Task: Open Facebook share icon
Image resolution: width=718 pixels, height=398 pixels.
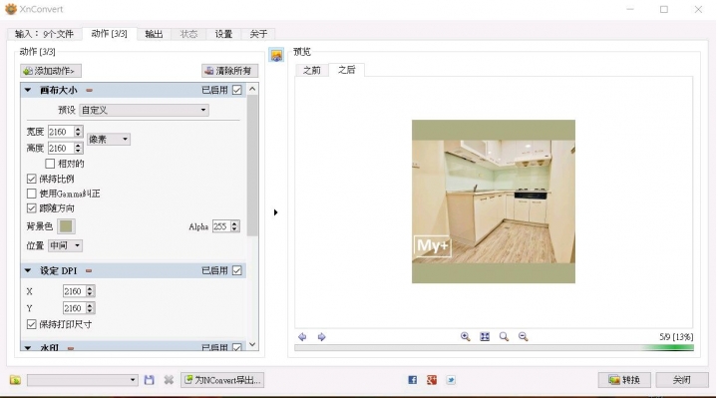Action: [x=412, y=380]
